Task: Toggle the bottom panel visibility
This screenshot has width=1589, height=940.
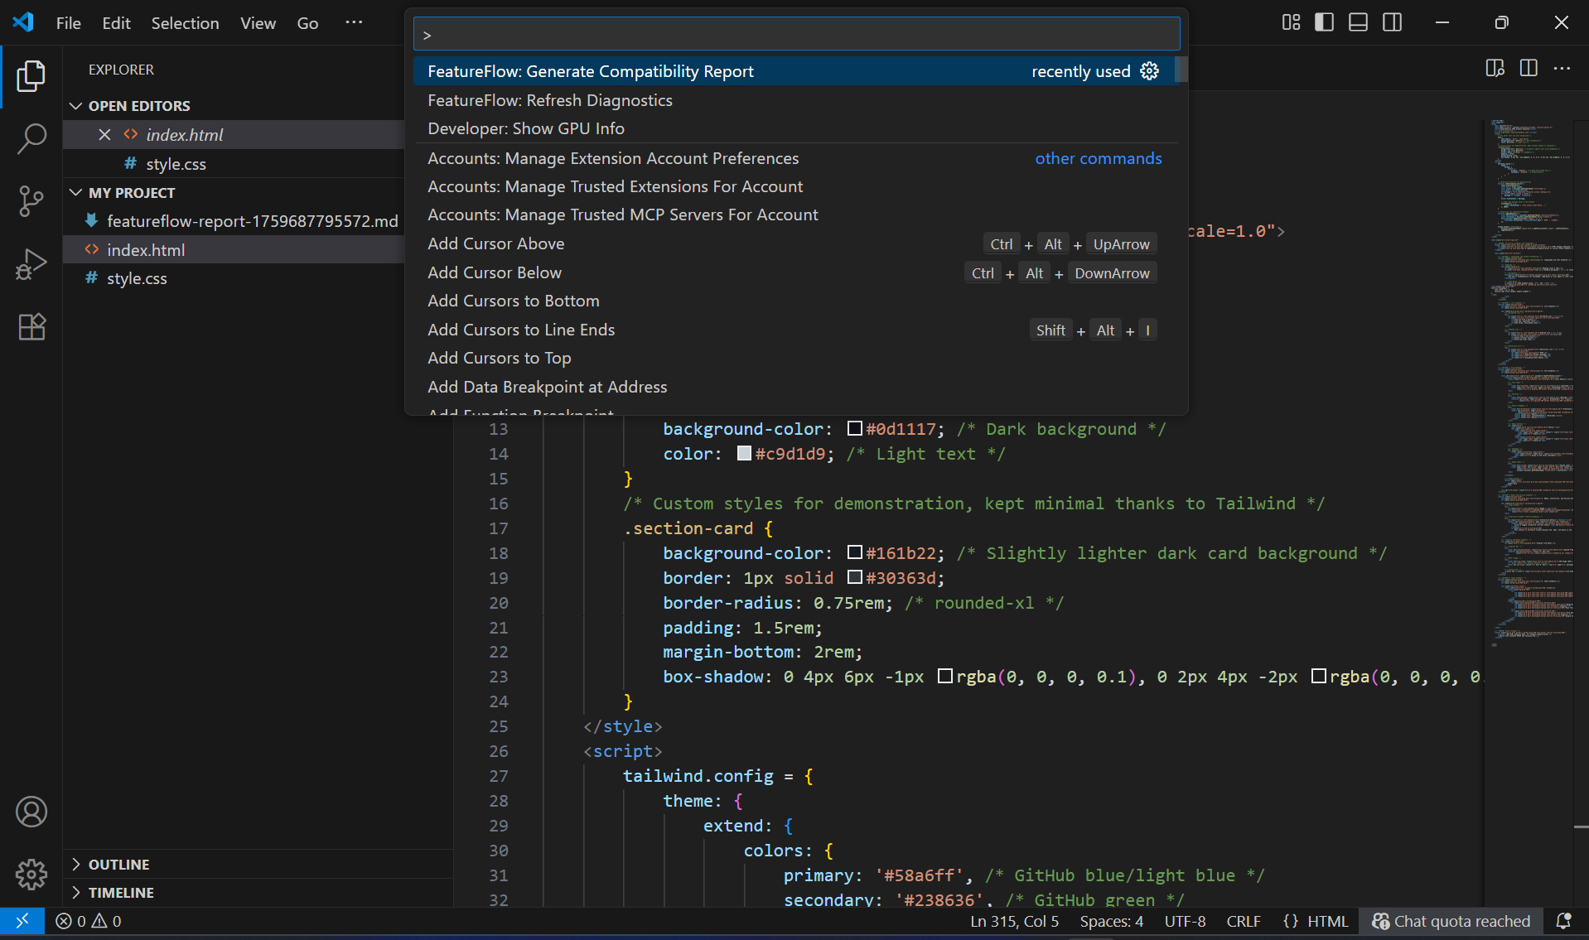Action: (1358, 22)
